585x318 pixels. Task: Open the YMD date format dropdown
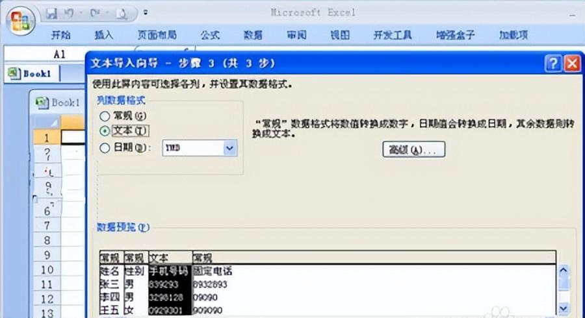click(x=230, y=148)
